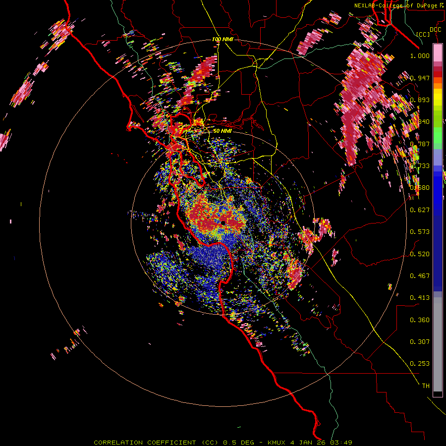446x446 pixels.
Task: Click the pink top segment of color bar
Action: [438, 53]
